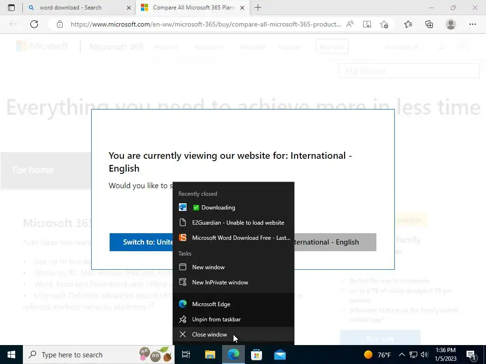Choose New window from jump list
Screen dimensions: 486x364
pos(233,267)
